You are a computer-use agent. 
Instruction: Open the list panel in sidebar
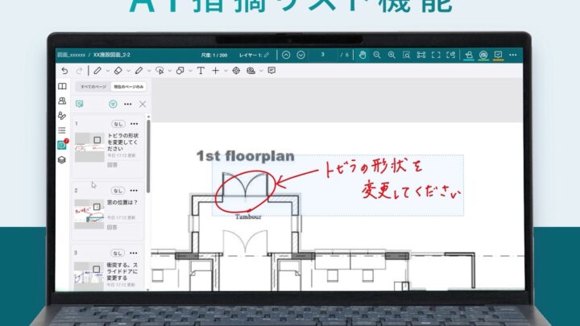(62, 130)
